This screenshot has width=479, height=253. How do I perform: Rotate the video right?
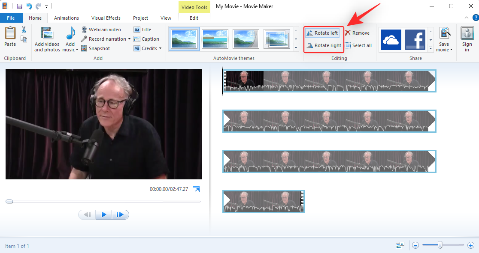coord(324,45)
